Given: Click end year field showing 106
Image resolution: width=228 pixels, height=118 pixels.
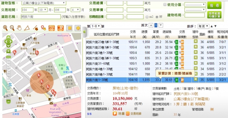Looking at the screenshot, I should 60,10.
